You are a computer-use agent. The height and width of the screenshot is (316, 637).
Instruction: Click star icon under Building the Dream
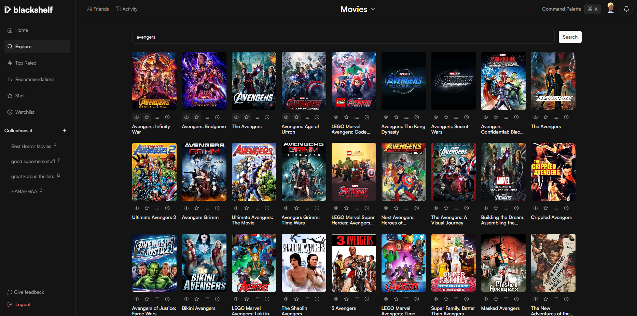coord(496,208)
